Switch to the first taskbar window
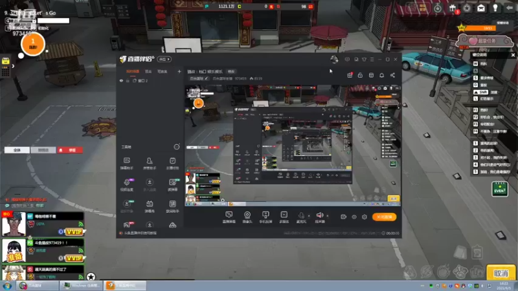The width and height of the screenshot is (518, 291). coord(38,285)
